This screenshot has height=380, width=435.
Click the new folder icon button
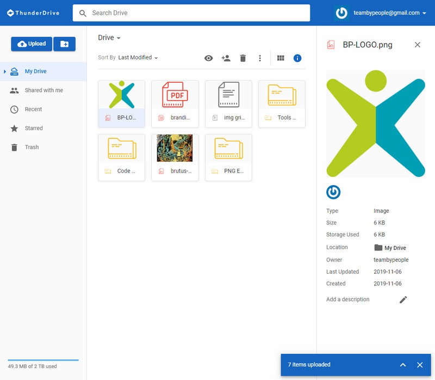(64, 44)
